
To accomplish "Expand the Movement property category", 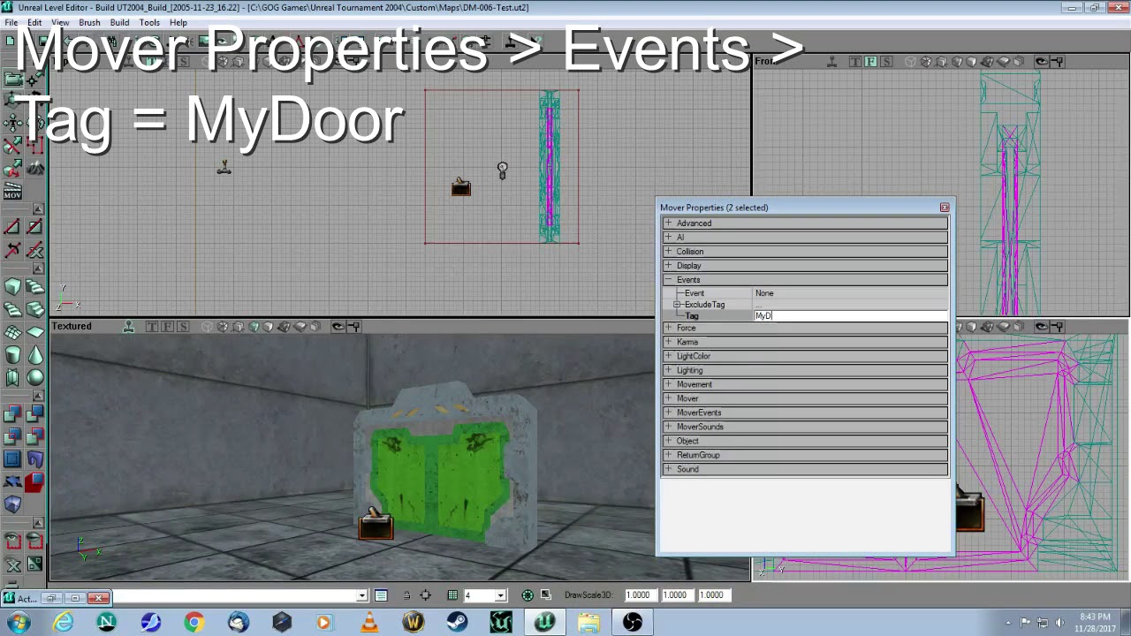I will 668,384.
